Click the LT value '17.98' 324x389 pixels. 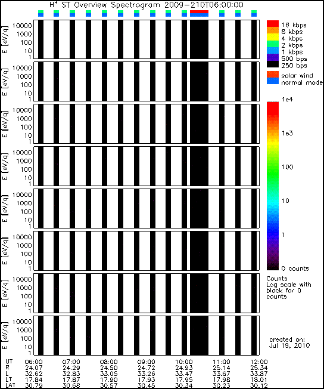[222, 380]
